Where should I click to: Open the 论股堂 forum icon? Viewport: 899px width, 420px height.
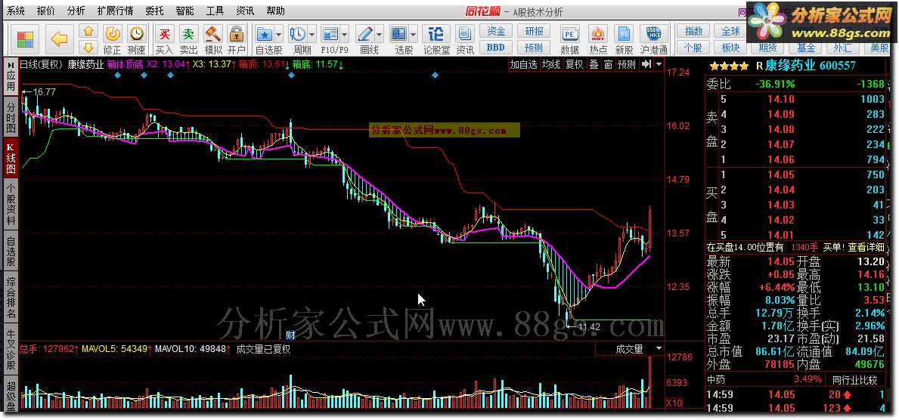(x=436, y=34)
